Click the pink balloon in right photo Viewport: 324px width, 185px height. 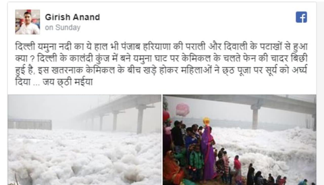point(183,110)
